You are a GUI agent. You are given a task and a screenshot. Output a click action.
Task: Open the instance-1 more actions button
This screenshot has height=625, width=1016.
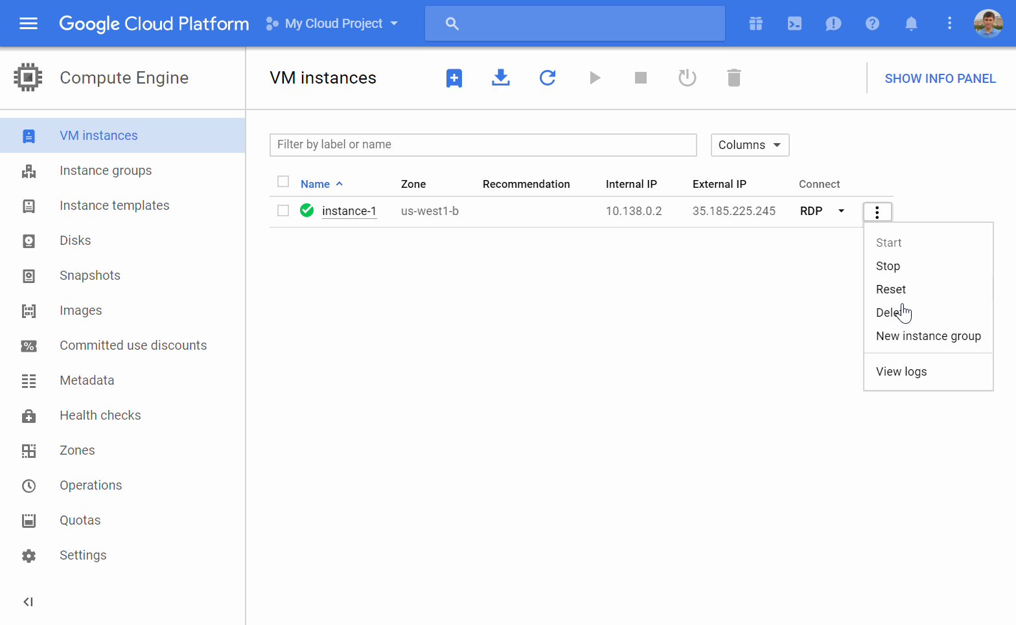pyautogui.click(x=877, y=212)
